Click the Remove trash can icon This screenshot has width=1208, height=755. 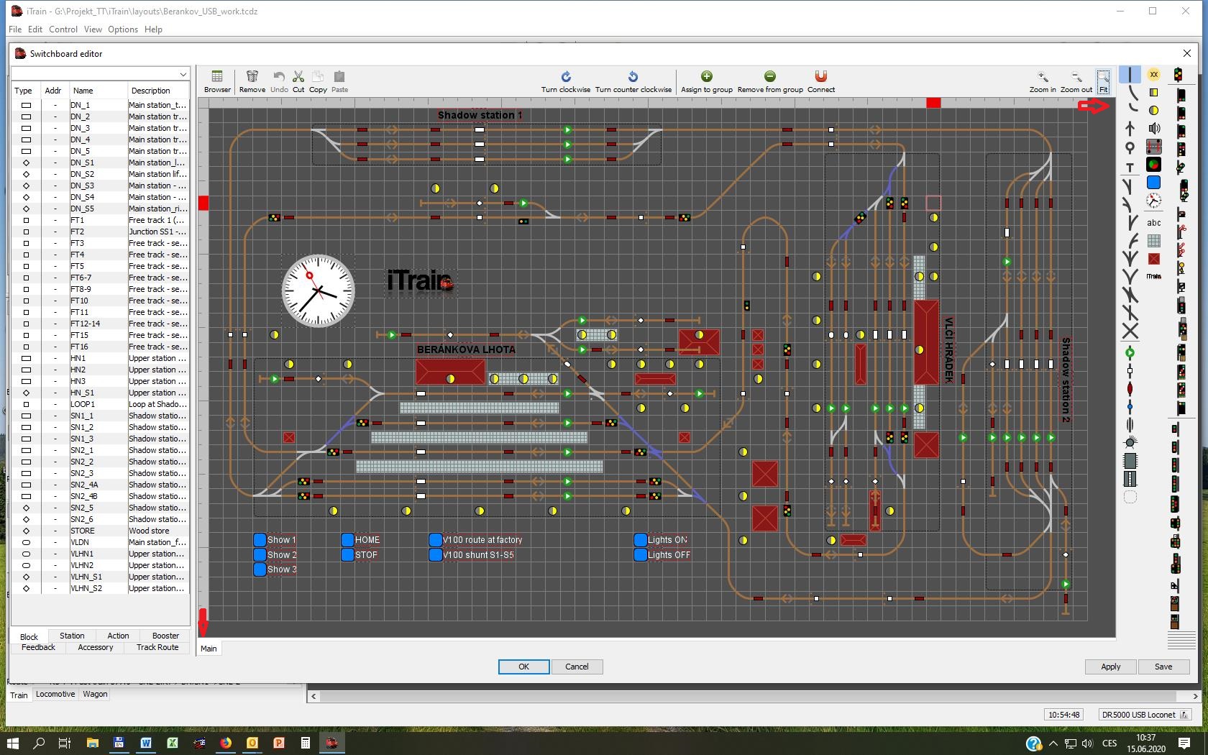tap(252, 77)
